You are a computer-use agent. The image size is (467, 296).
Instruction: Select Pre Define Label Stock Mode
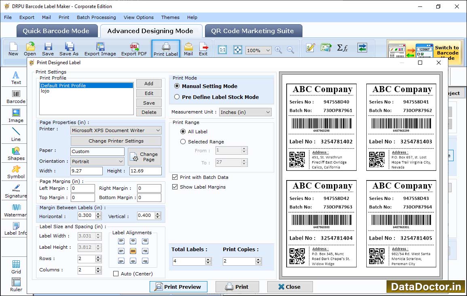click(177, 97)
